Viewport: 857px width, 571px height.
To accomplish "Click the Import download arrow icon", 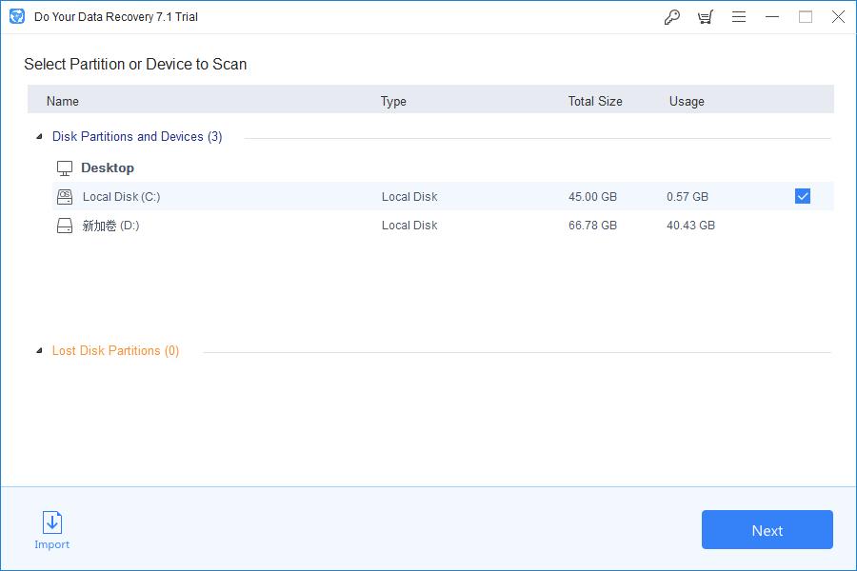I will [52, 522].
